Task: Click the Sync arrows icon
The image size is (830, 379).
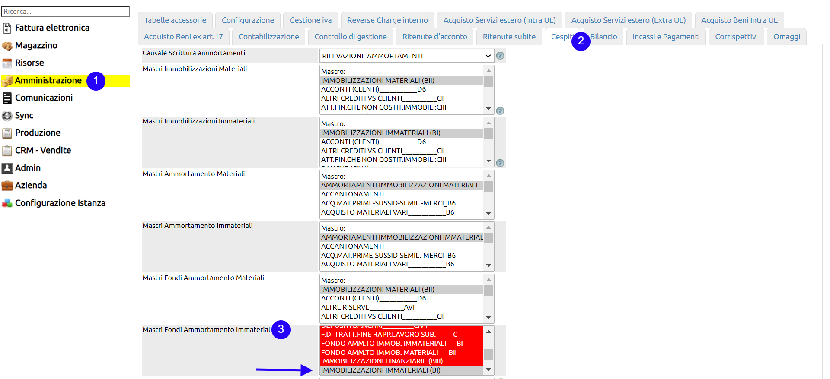Action: pyautogui.click(x=7, y=116)
